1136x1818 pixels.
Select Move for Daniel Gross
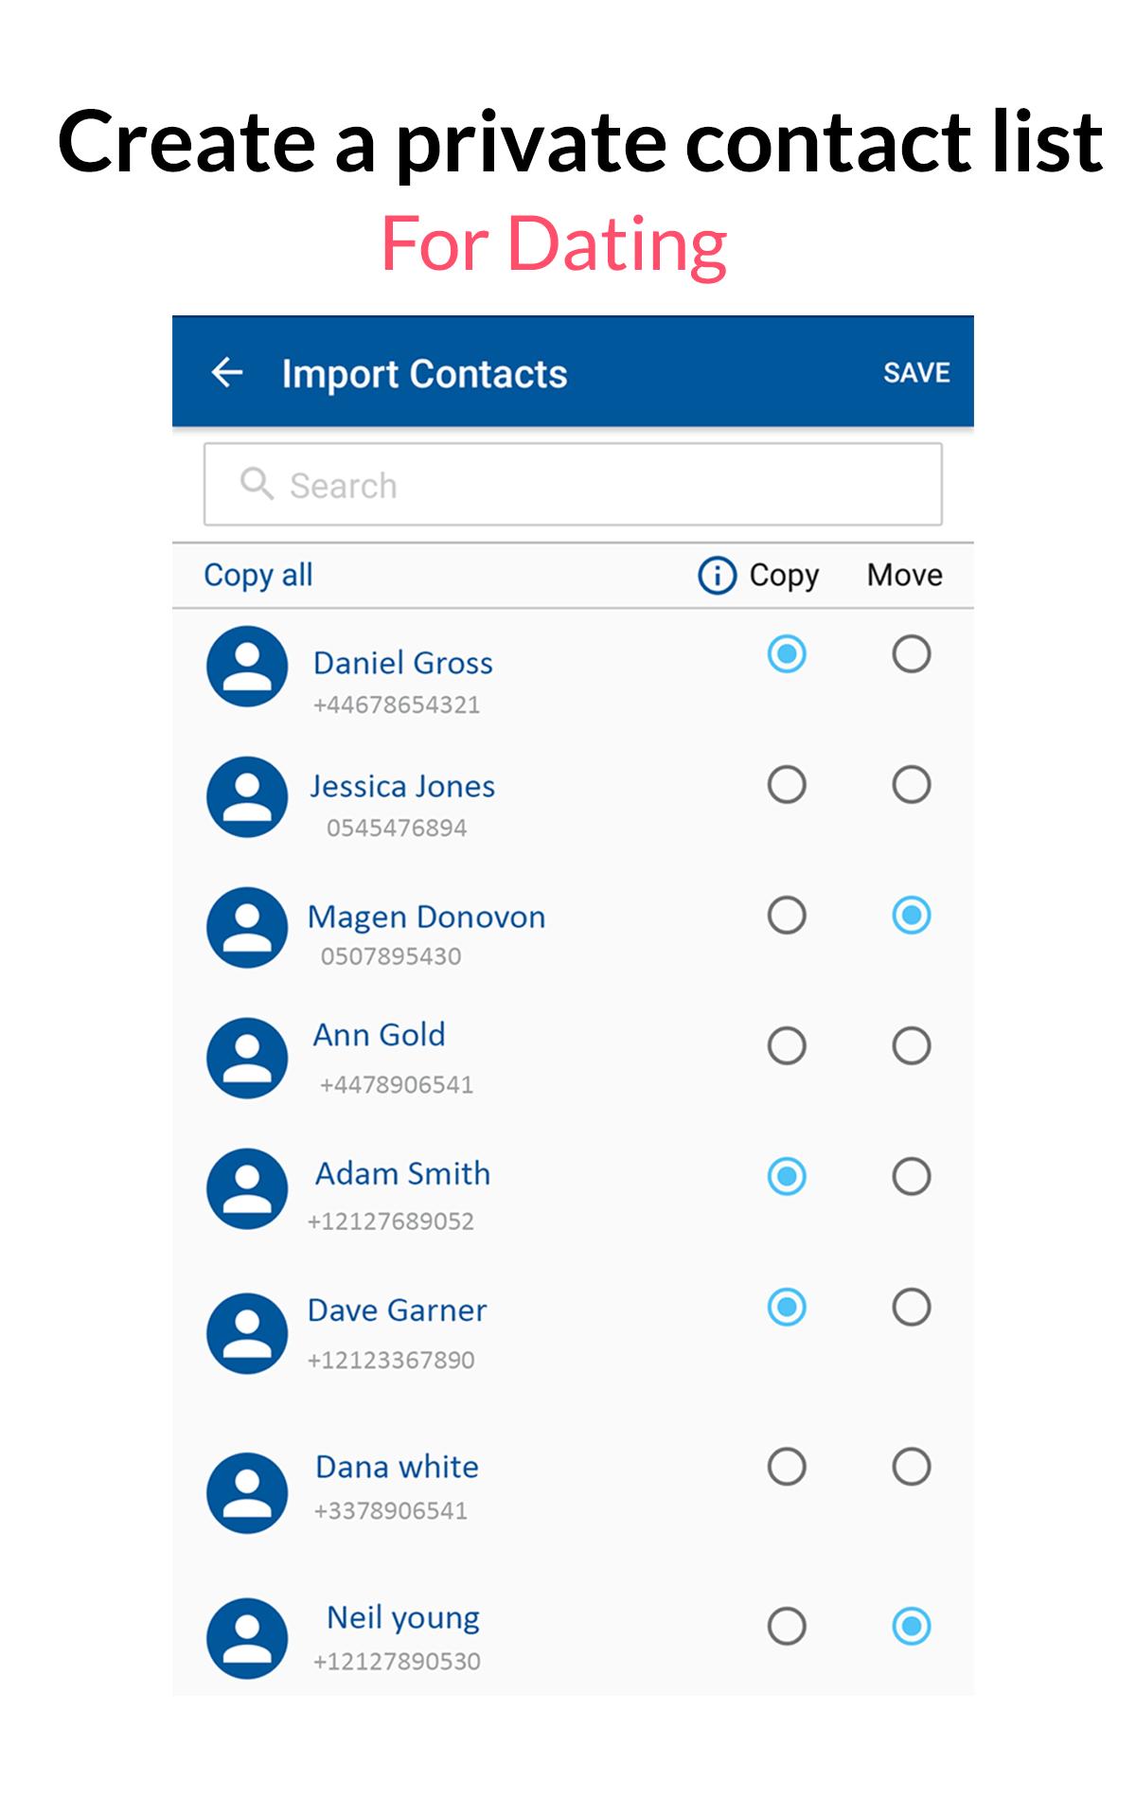click(911, 654)
